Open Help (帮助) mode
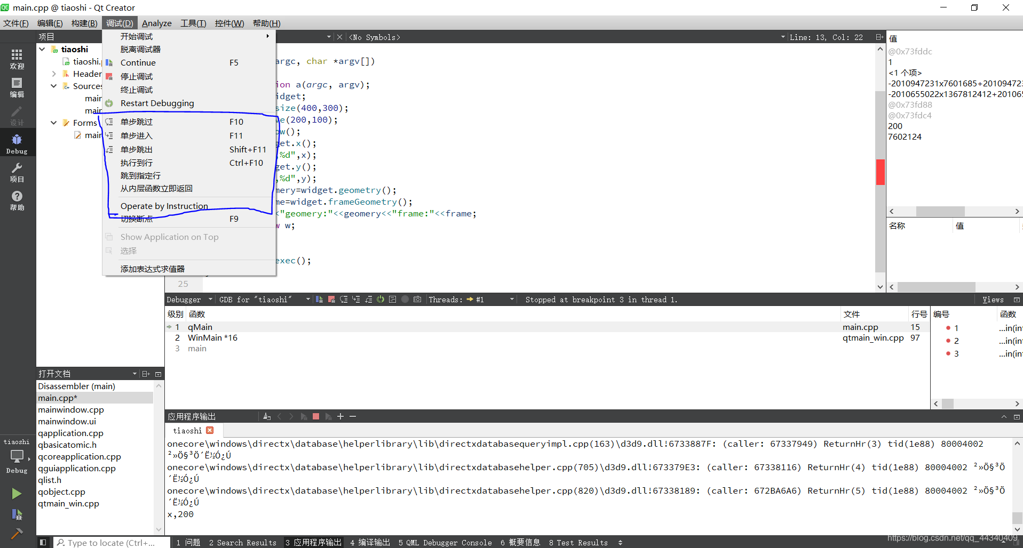This screenshot has height=548, width=1023. click(17, 200)
